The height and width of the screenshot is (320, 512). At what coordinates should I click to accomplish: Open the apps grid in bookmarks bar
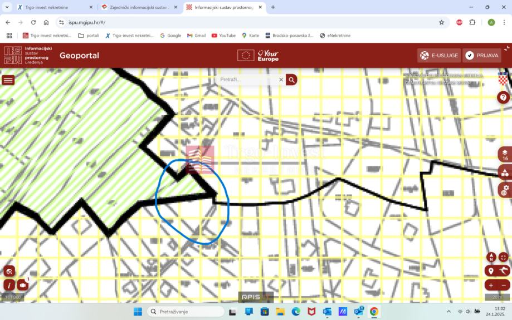point(9,36)
